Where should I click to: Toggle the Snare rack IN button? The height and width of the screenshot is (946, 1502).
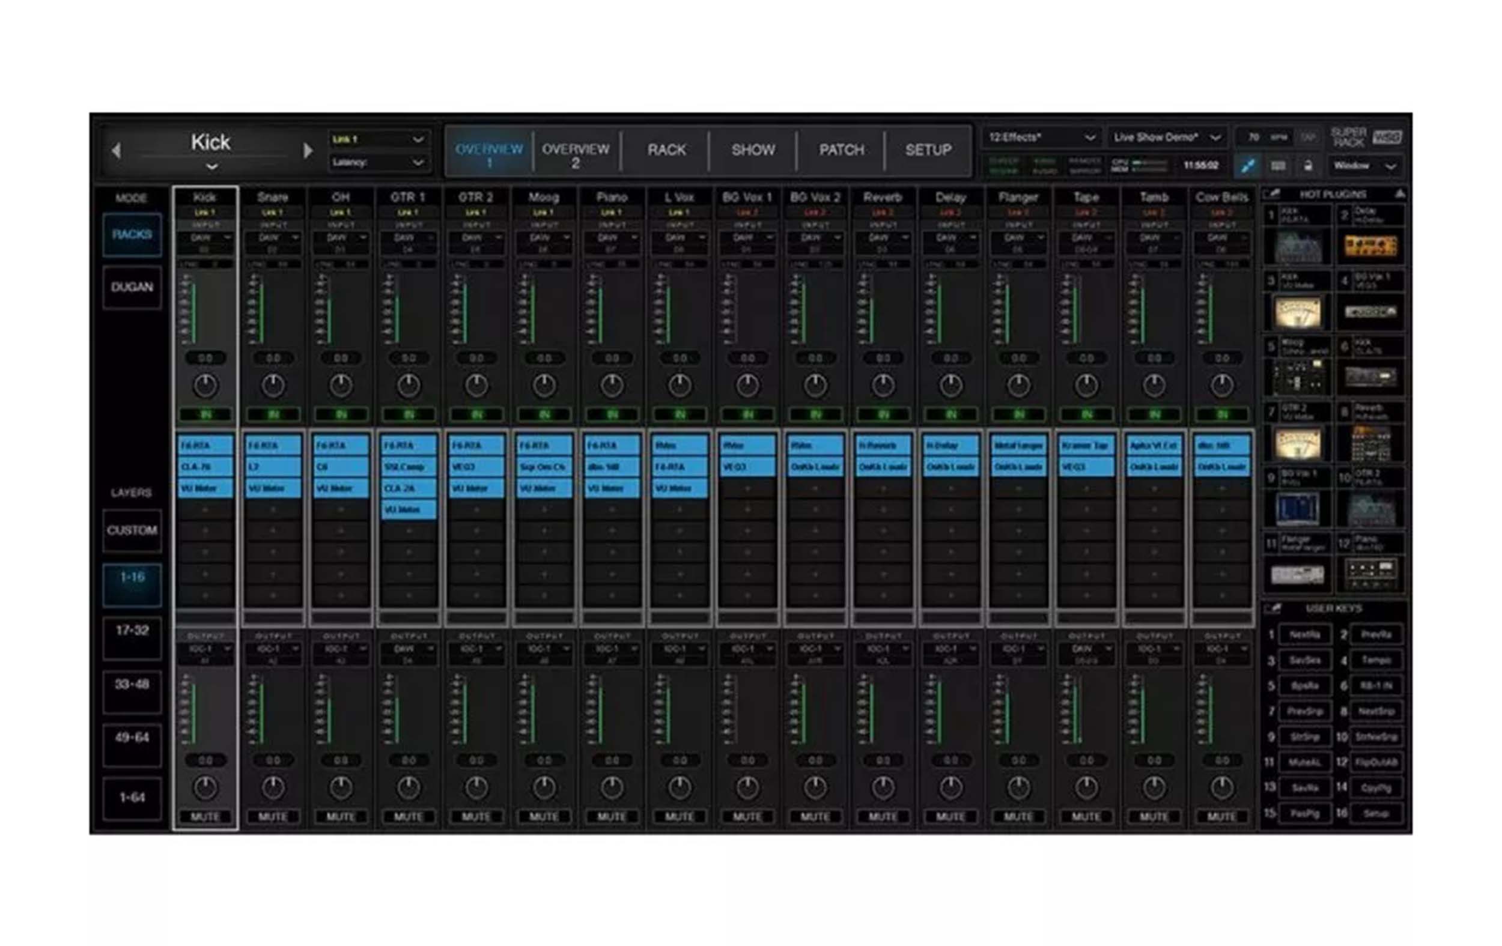pos(273,414)
